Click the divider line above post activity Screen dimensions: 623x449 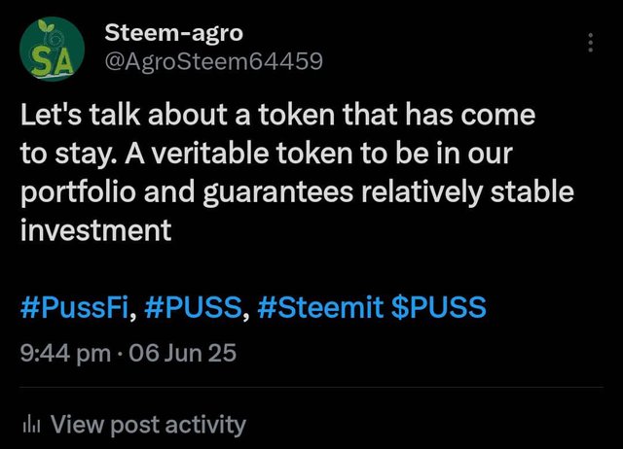[x=311, y=387]
